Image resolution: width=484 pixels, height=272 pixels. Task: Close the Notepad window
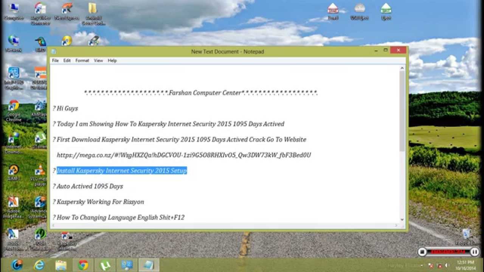[x=398, y=50]
